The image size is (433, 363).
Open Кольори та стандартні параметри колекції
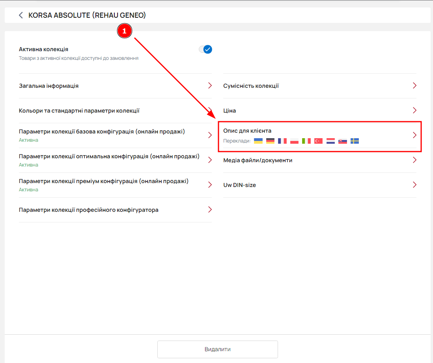point(115,111)
